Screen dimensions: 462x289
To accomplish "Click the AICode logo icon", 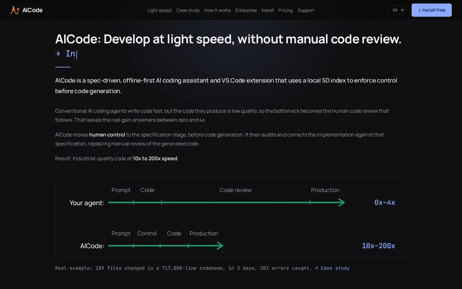I will point(15,10).
